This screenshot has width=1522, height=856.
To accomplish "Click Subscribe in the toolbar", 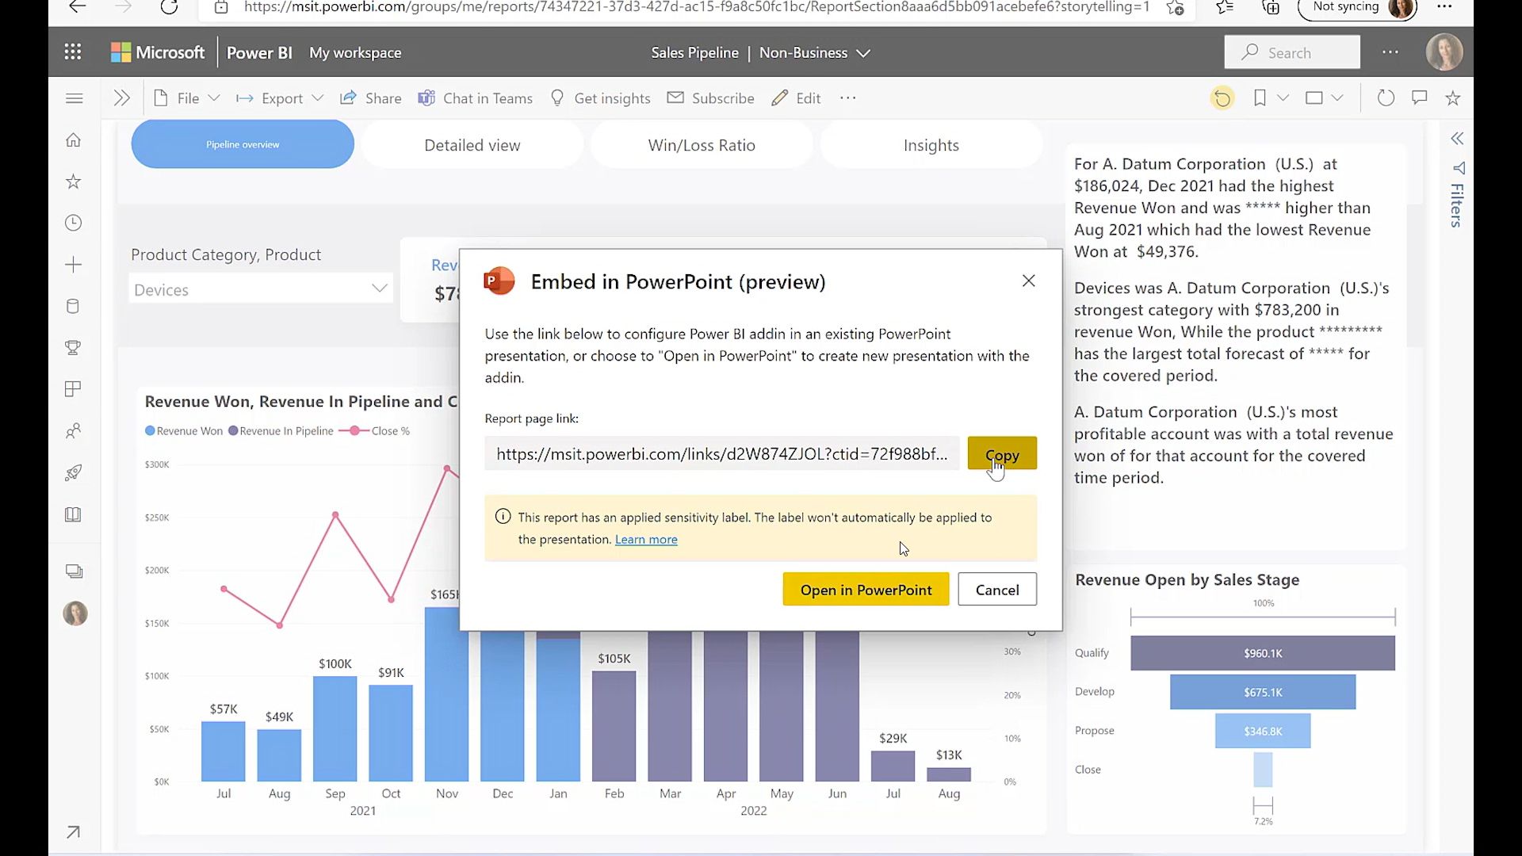I will click(x=710, y=98).
